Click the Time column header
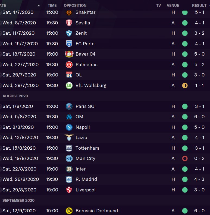Viewport: 210px width, 215px height. pyautogui.click(x=52, y=5)
